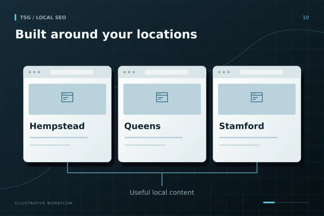Click the slide number 10

(x=306, y=18)
